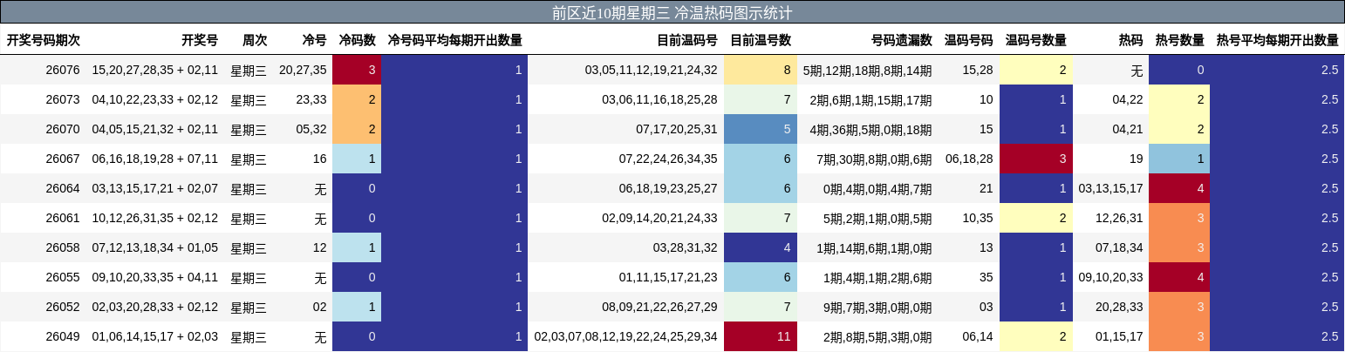Select hot numbers cell 20,28,33

click(x=1119, y=307)
